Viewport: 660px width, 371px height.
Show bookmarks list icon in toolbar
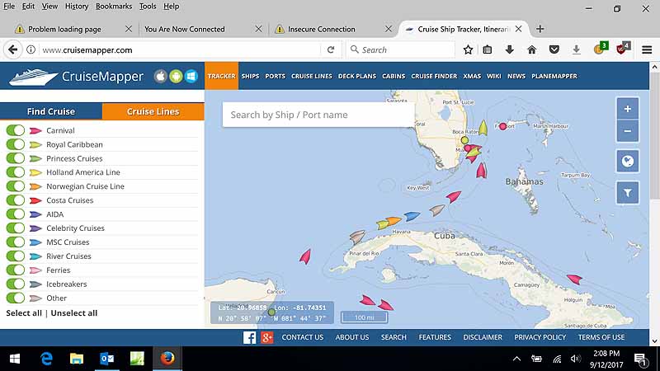[488, 49]
